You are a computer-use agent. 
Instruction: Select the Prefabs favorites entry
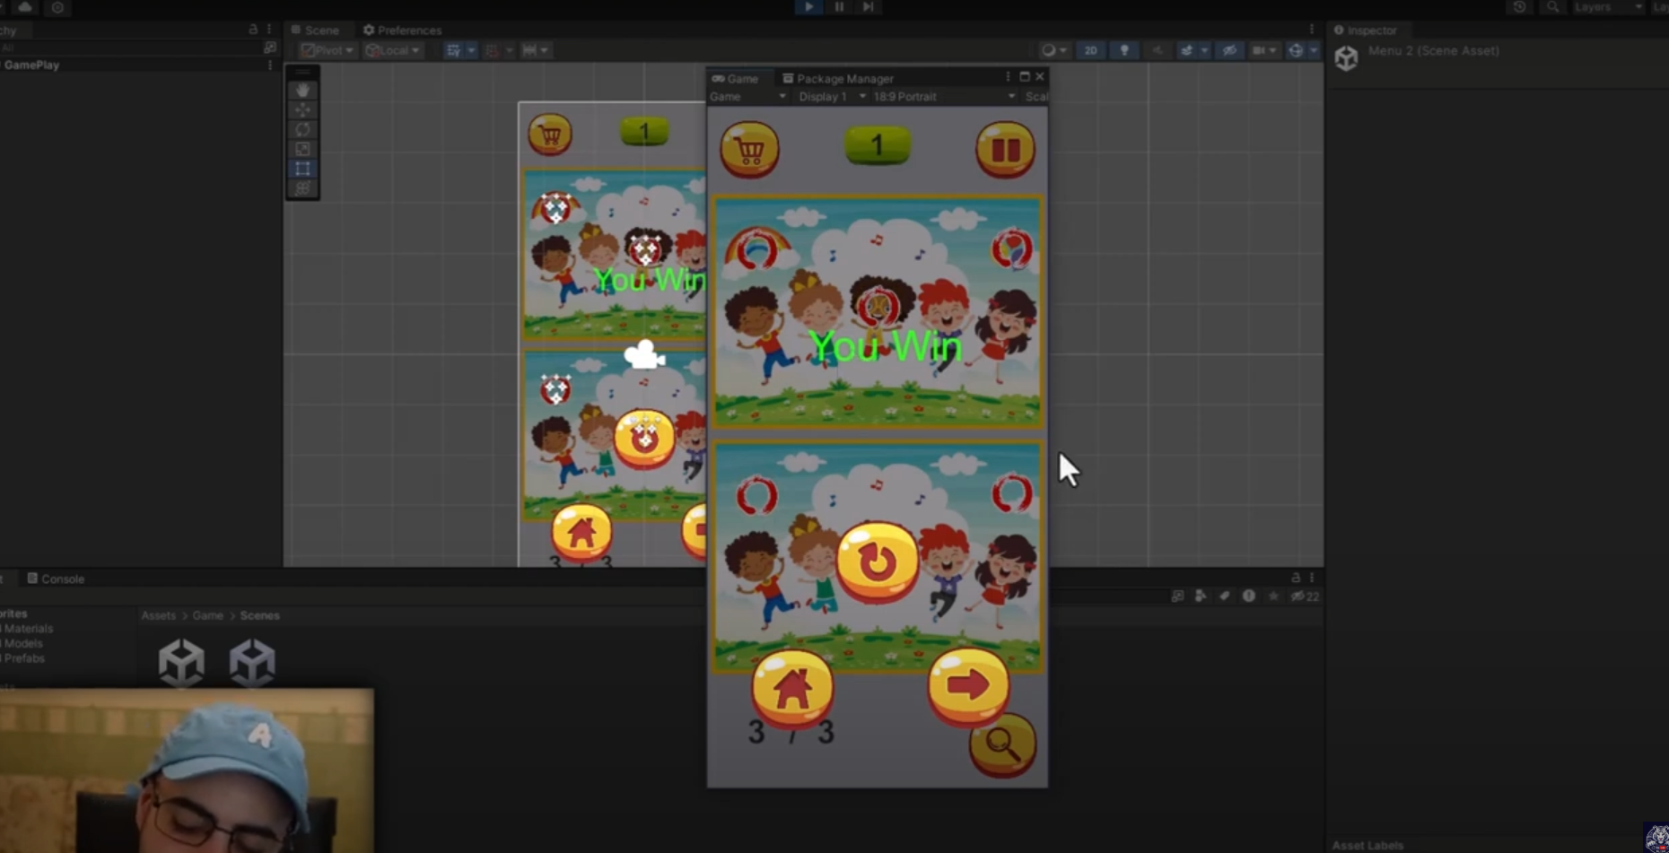pos(24,658)
